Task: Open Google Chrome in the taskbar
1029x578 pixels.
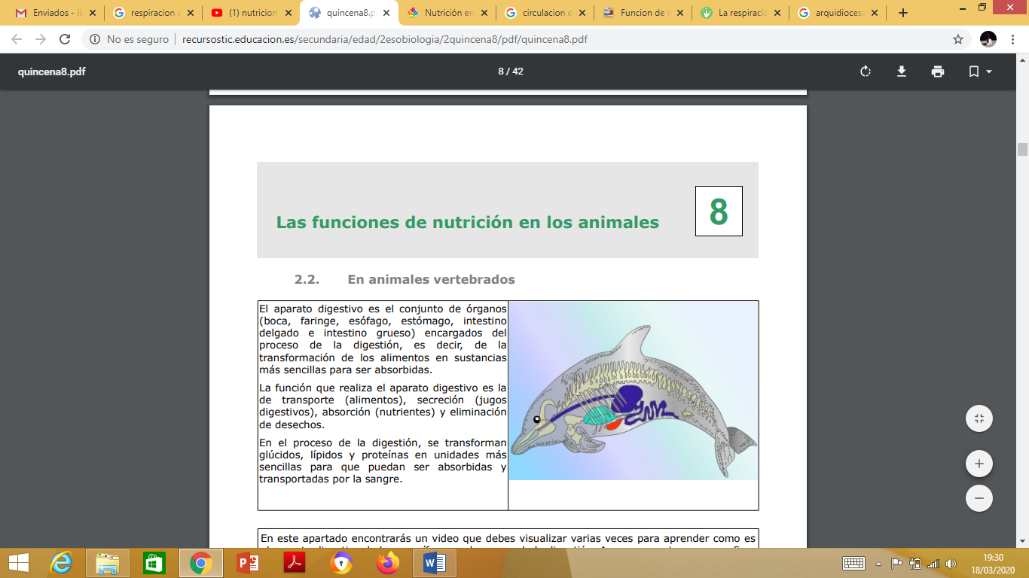Action: [201, 562]
